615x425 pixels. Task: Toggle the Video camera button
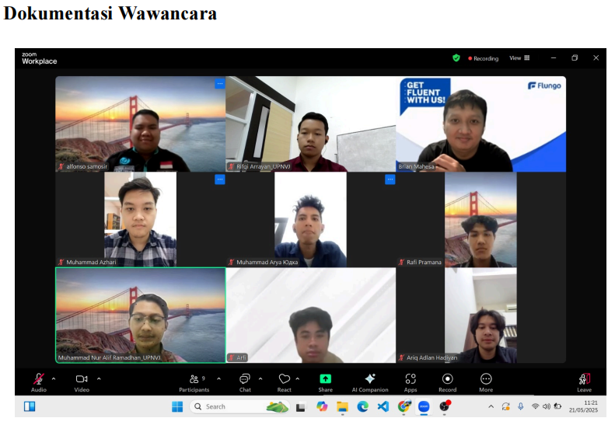[82, 379]
